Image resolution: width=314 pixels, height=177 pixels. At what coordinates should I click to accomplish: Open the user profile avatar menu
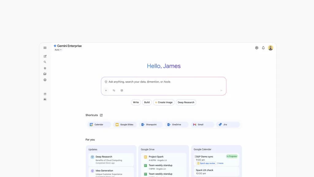(270, 48)
